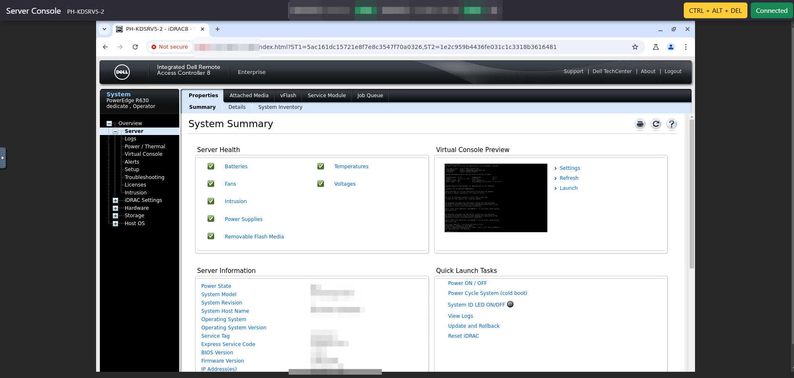Open the browser profile icon
The width and height of the screenshot is (794, 378).
click(x=671, y=47)
